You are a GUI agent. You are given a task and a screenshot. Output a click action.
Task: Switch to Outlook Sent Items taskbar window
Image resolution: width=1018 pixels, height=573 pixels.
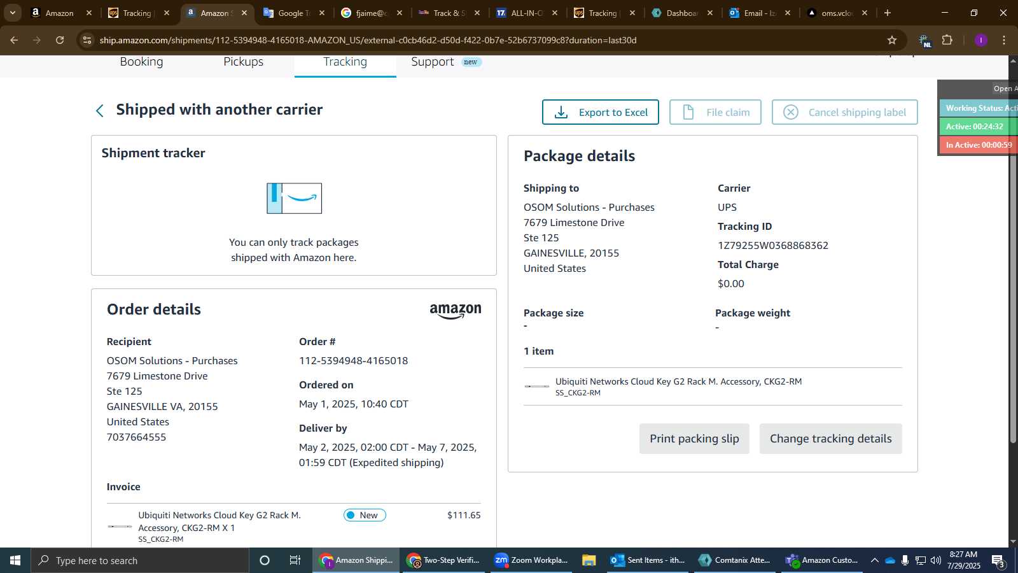click(648, 560)
